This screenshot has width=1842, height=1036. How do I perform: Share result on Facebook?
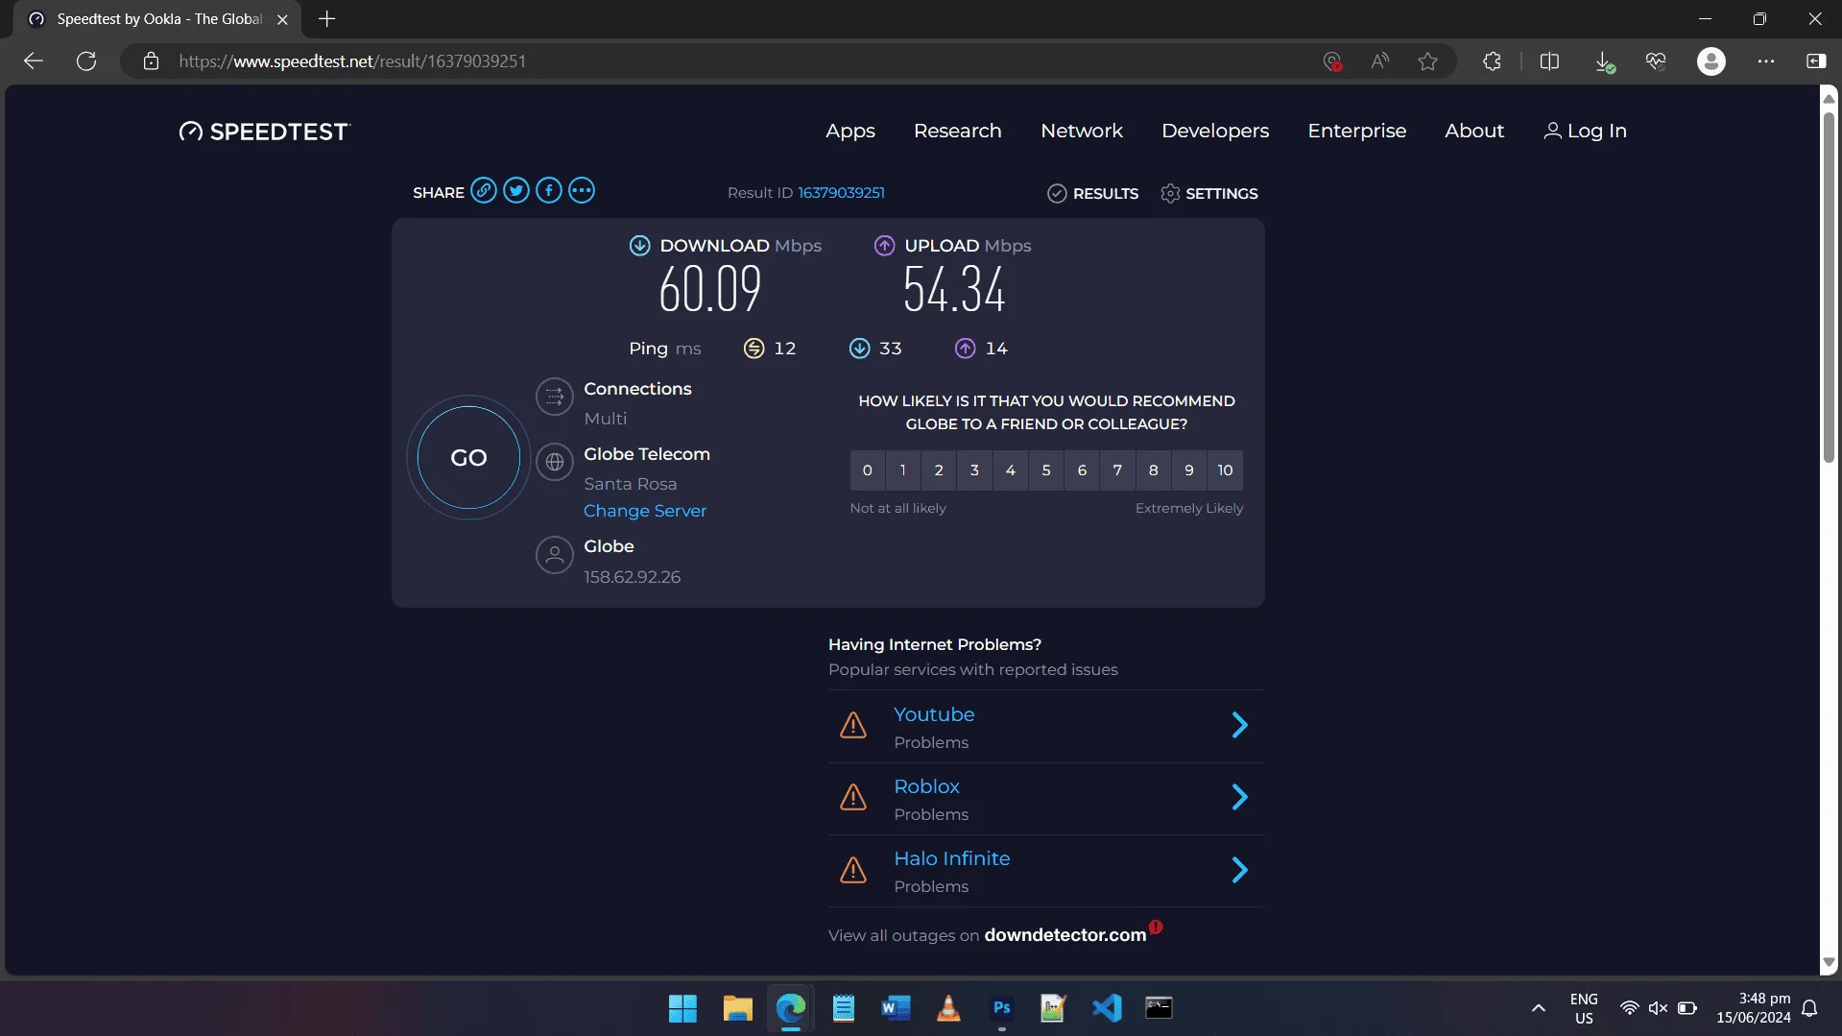(x=549, y=191)
